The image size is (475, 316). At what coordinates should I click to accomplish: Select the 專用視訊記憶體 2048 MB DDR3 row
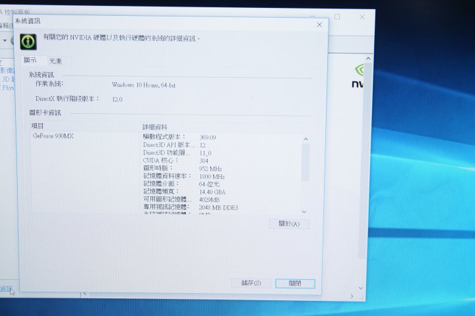click(x=191, y=207)
